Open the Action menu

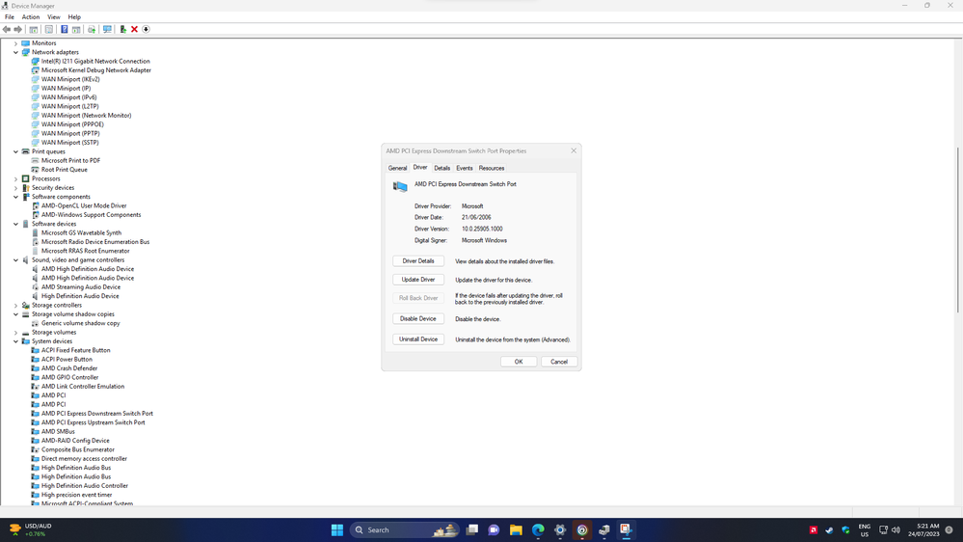click(30, 17)
